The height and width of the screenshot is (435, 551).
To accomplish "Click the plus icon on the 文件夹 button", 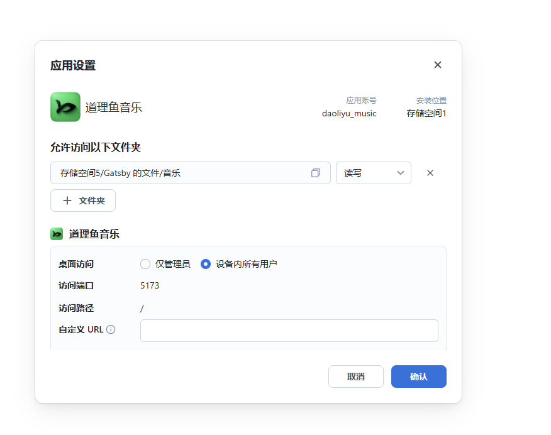I will 67,201.
